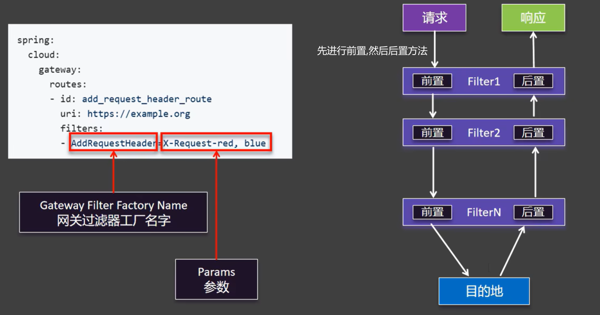Select the 后置 label in FilterN
600x315 pixels.
[x=533, y=212]
